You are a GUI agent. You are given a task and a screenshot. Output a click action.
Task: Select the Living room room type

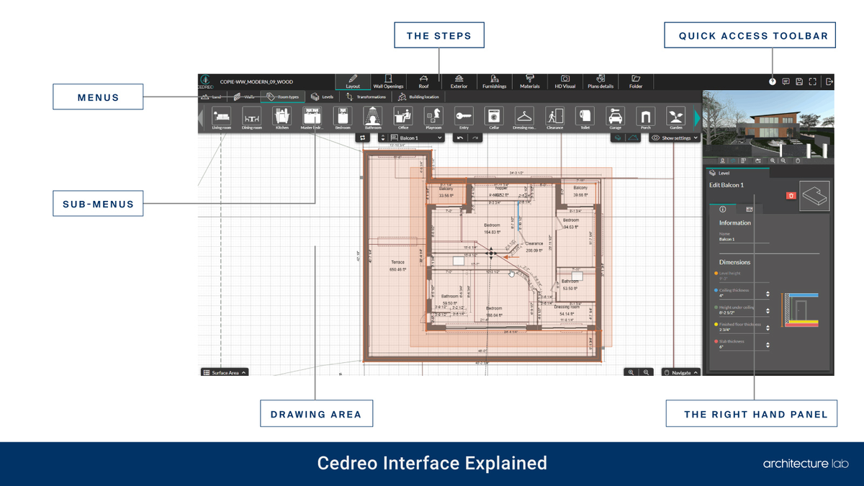coord(221,118)
